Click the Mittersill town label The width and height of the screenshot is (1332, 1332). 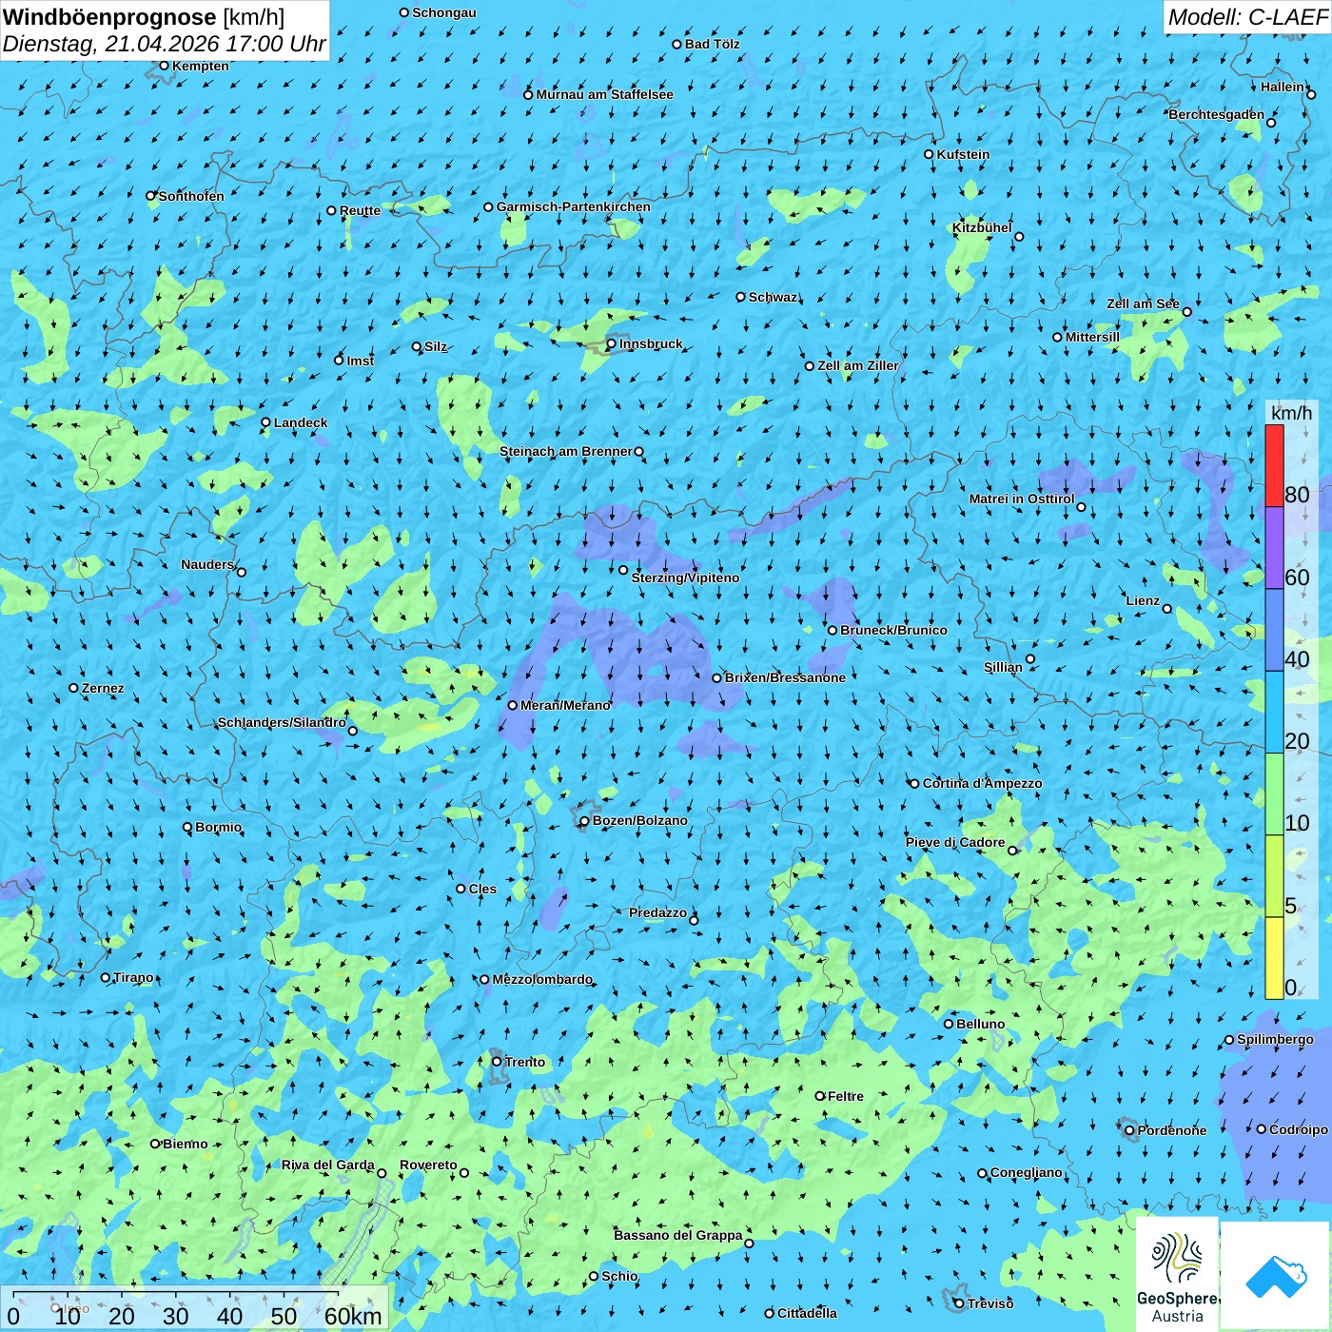tap(1092, 337)
